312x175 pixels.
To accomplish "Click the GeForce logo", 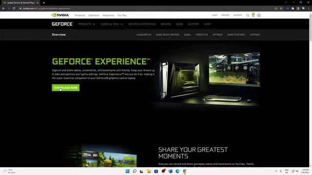I will [x=62, y=24].
